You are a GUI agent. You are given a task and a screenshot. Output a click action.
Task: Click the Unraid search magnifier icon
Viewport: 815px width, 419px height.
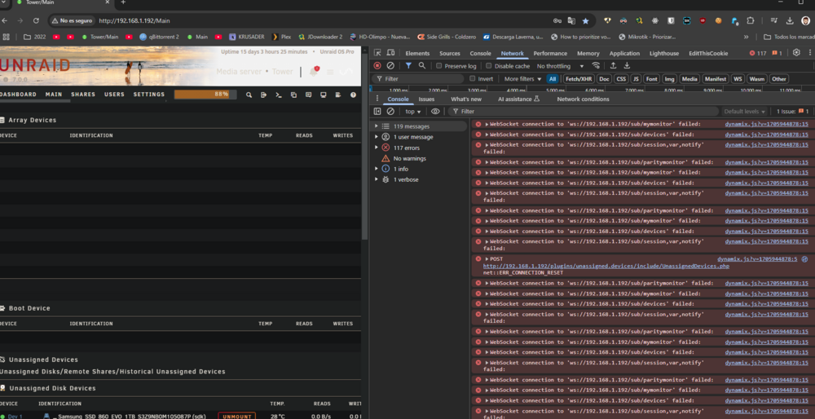[x=249, y=95]
